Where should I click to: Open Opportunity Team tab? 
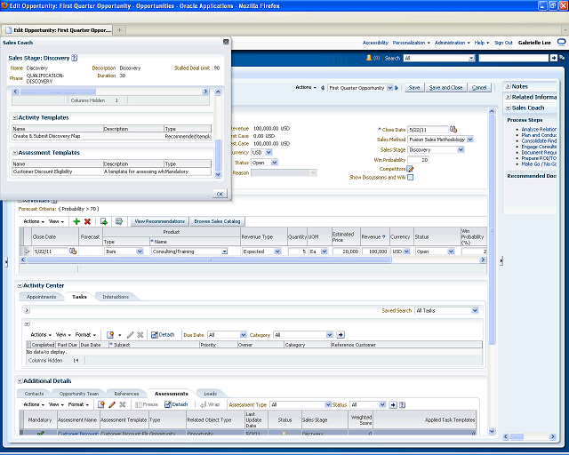point(79,394)
